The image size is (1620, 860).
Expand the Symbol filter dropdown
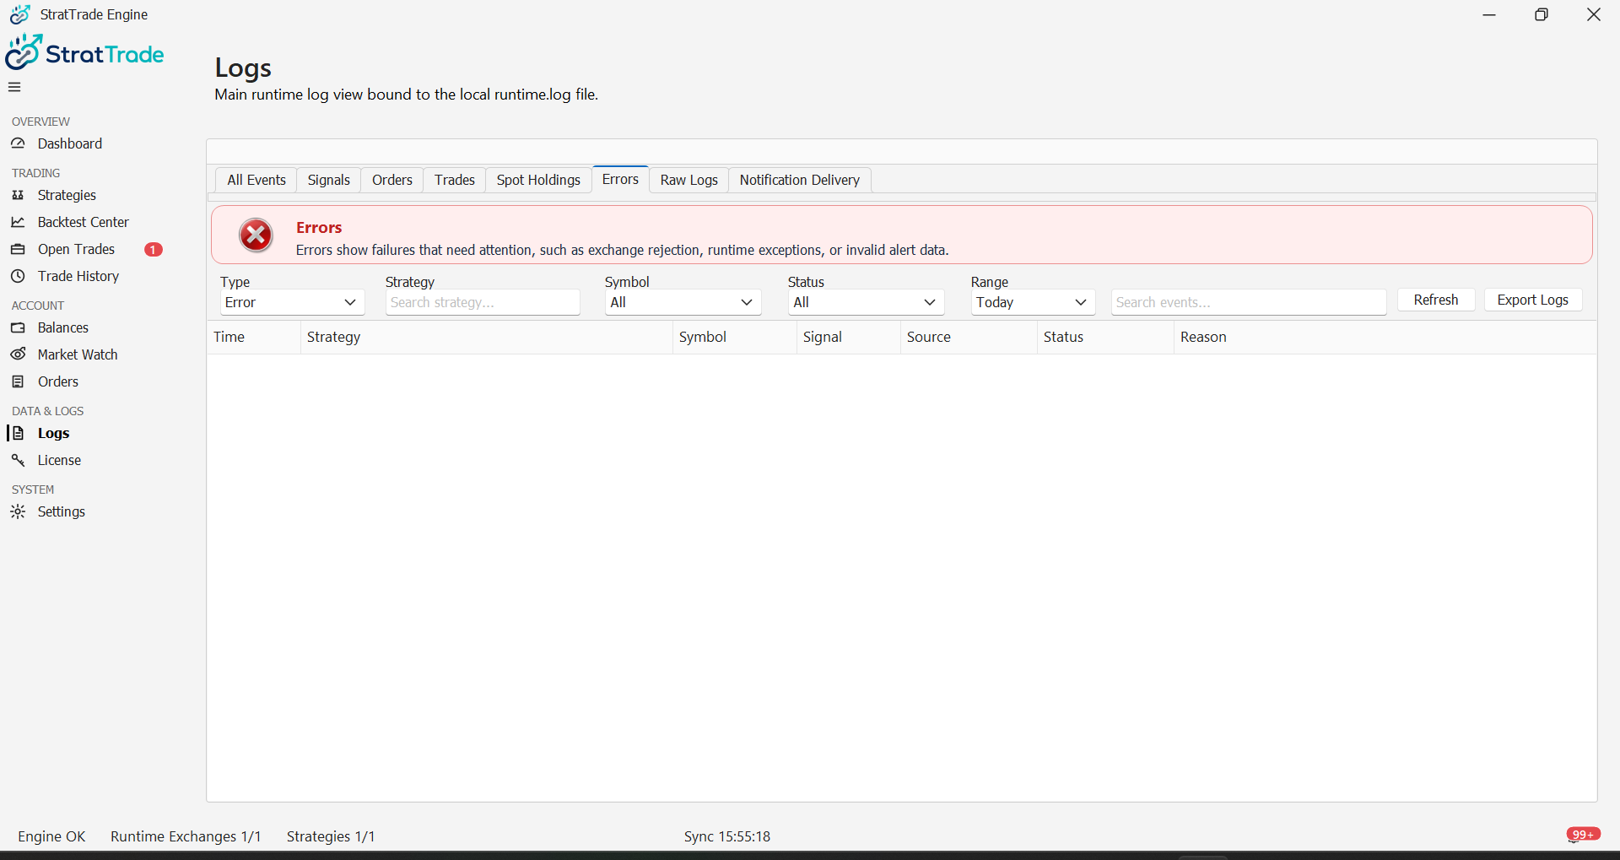tap(683, 302)
